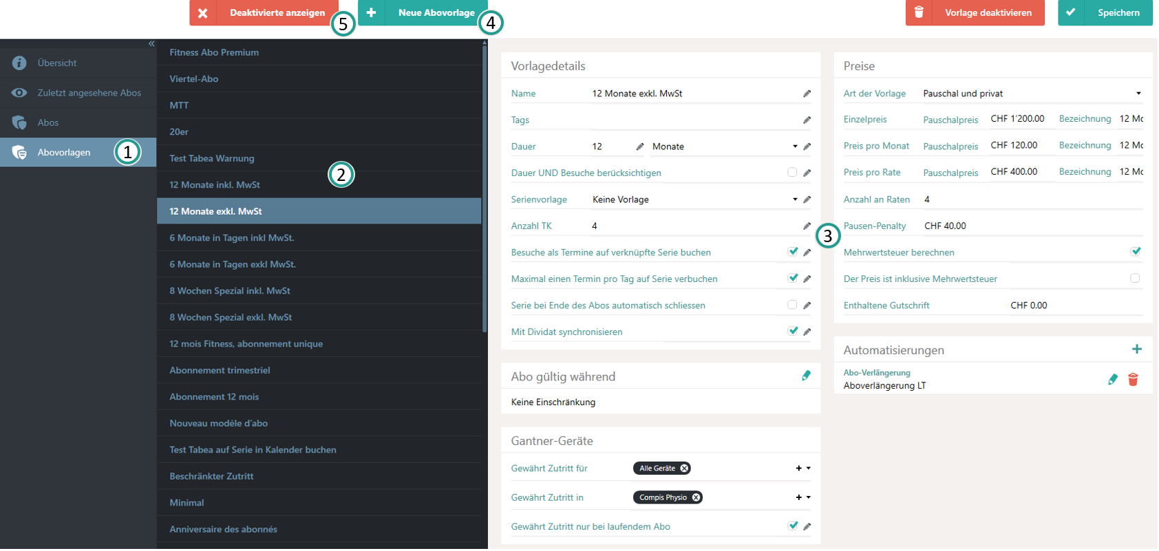This screenshot has width=1159, height=551.
Task: Click the pencil icon beside Anzahl TK
Action: pyautogui.click(x=807, y=226)
